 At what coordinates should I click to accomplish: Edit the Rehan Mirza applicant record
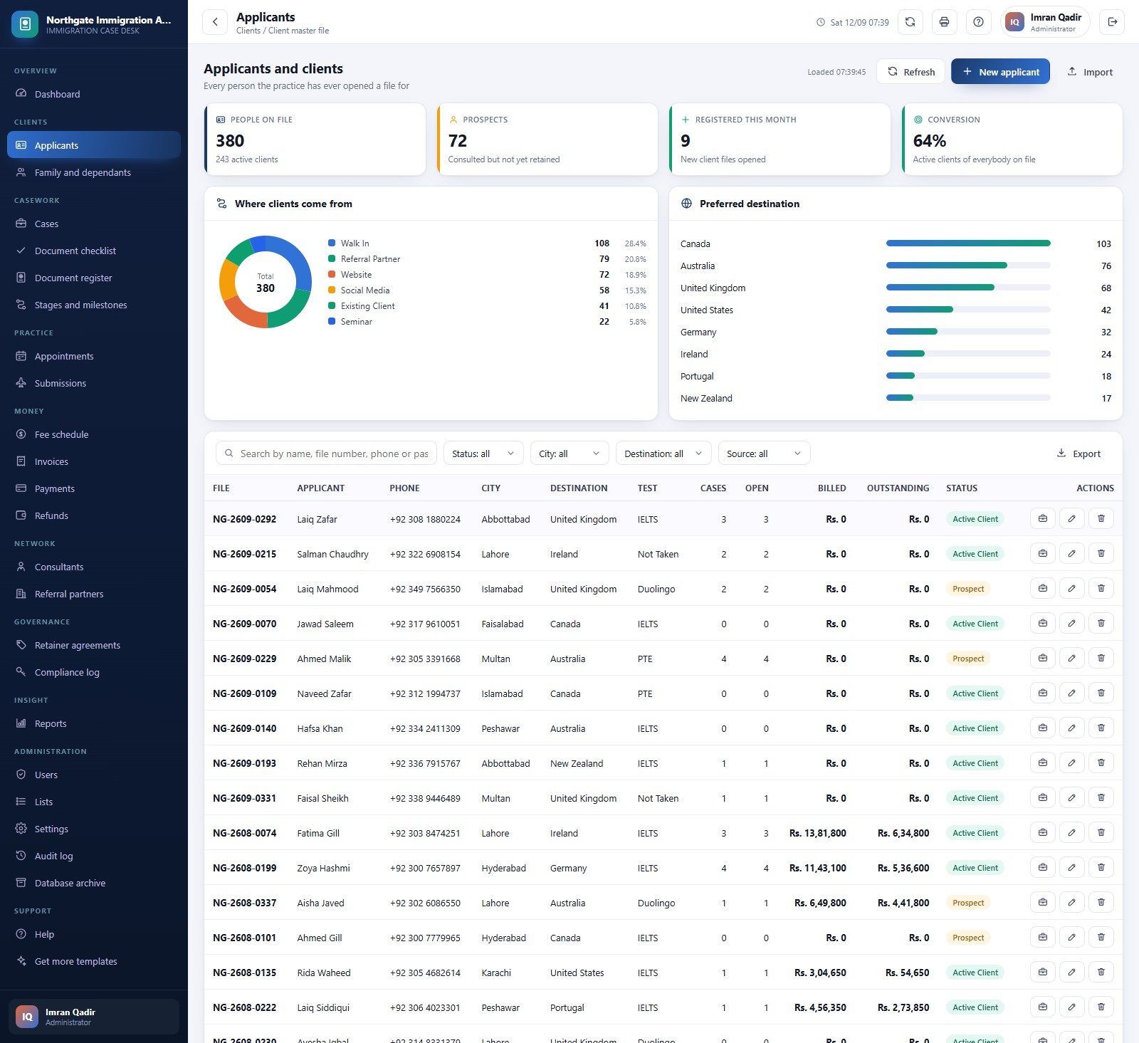1071,762
